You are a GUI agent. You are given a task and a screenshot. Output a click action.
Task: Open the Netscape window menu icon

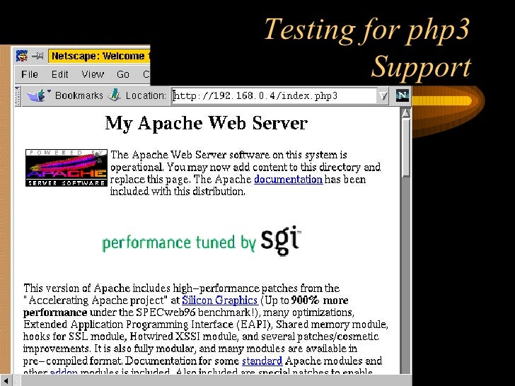tap(22, 56)
